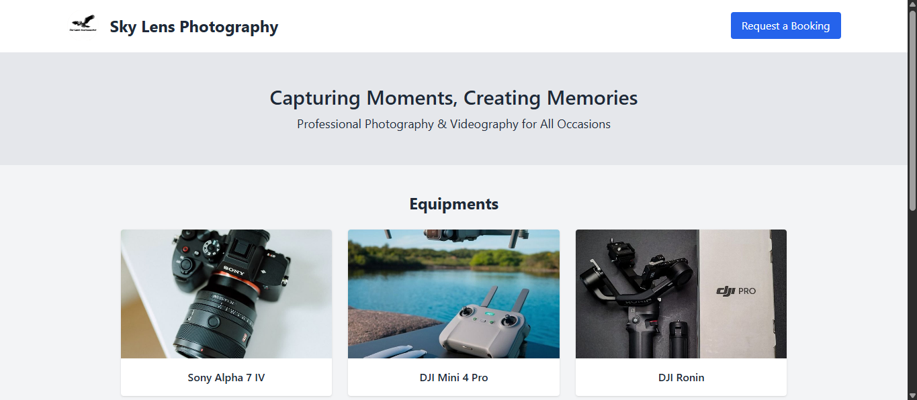Open the DJI Mini 4 Pro photo
The width and height of the screenshot is (917, 400).
[453, 294]
